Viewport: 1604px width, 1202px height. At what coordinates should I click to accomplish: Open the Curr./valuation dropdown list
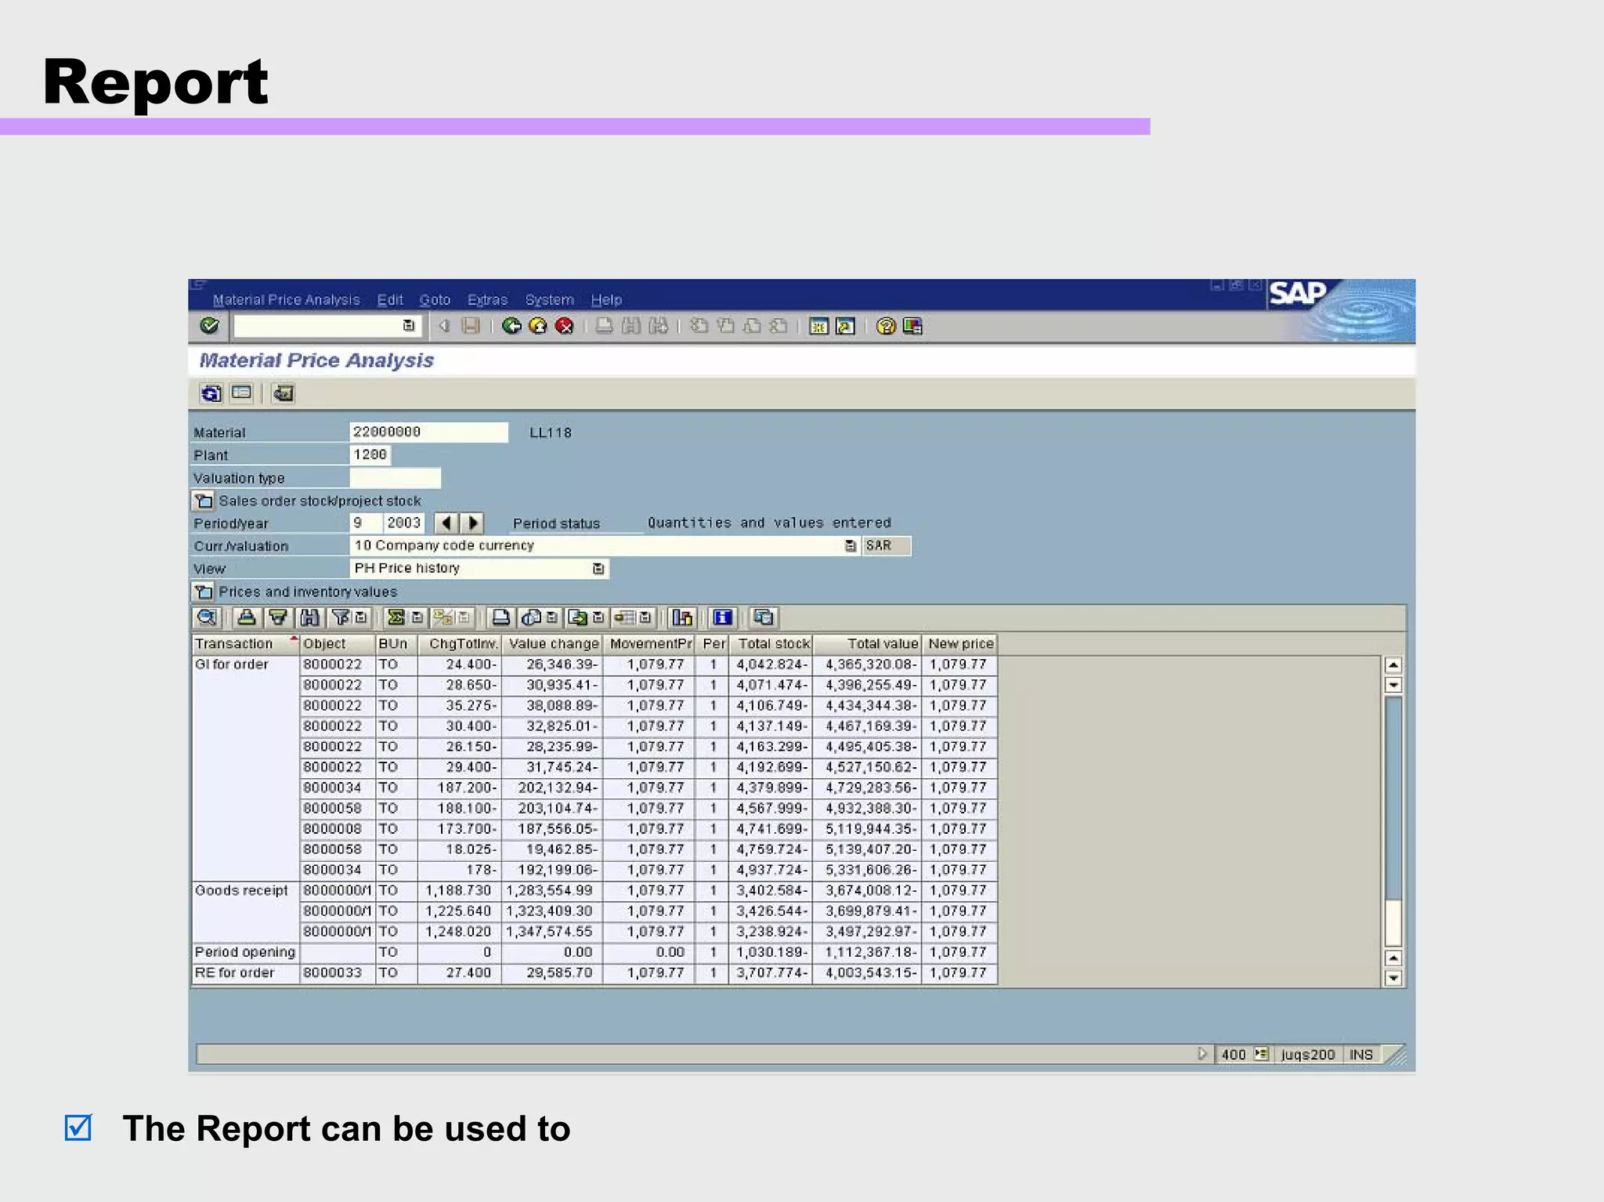tap(851, 545)
